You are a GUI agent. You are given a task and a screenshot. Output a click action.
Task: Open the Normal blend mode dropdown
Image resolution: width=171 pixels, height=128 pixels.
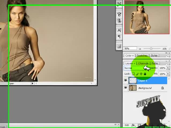(136, 68)
